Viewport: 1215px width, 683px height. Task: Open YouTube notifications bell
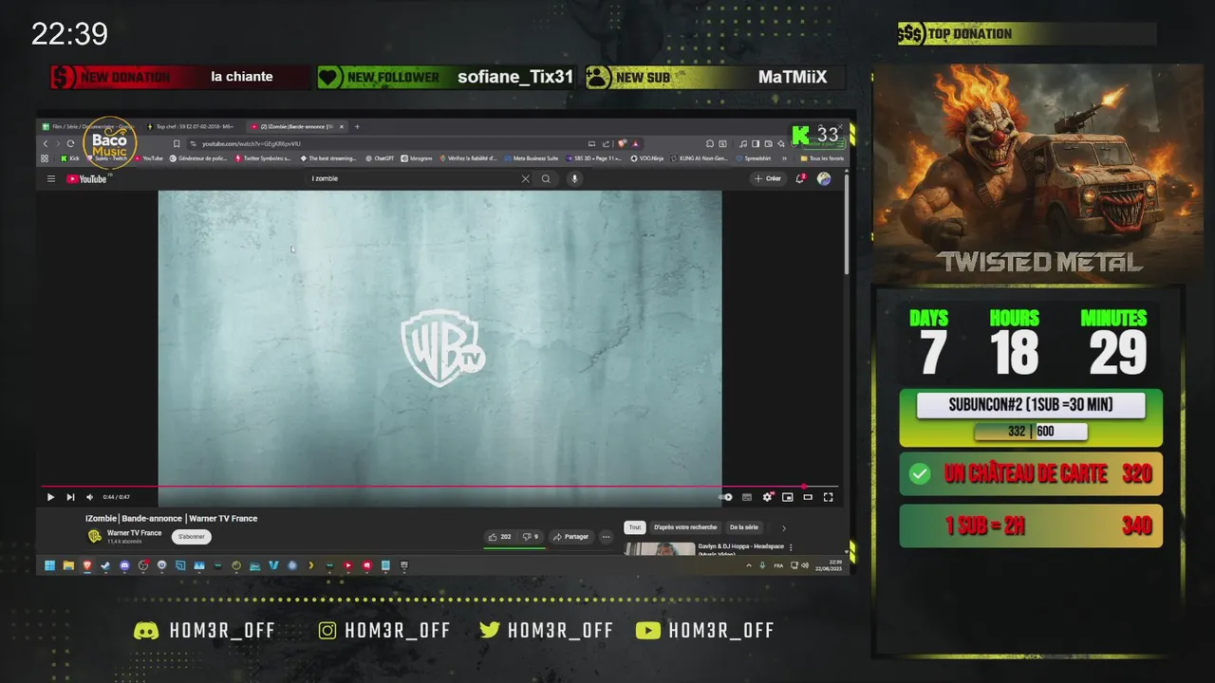(x=800, y=178)
